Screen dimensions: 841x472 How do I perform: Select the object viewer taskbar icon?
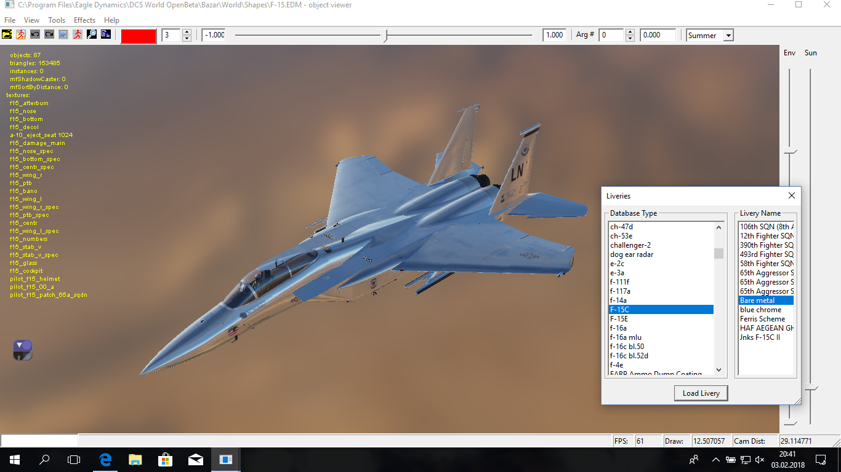pyautogui.click(x=225, y=459)
